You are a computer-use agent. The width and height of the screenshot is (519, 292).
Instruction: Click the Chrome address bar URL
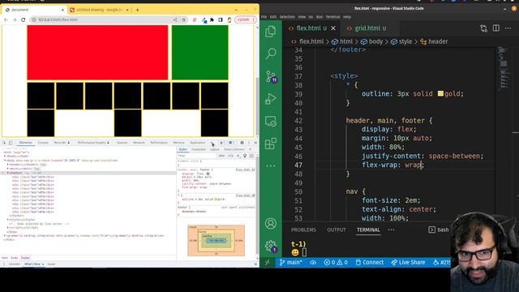[x=58, y=19]
